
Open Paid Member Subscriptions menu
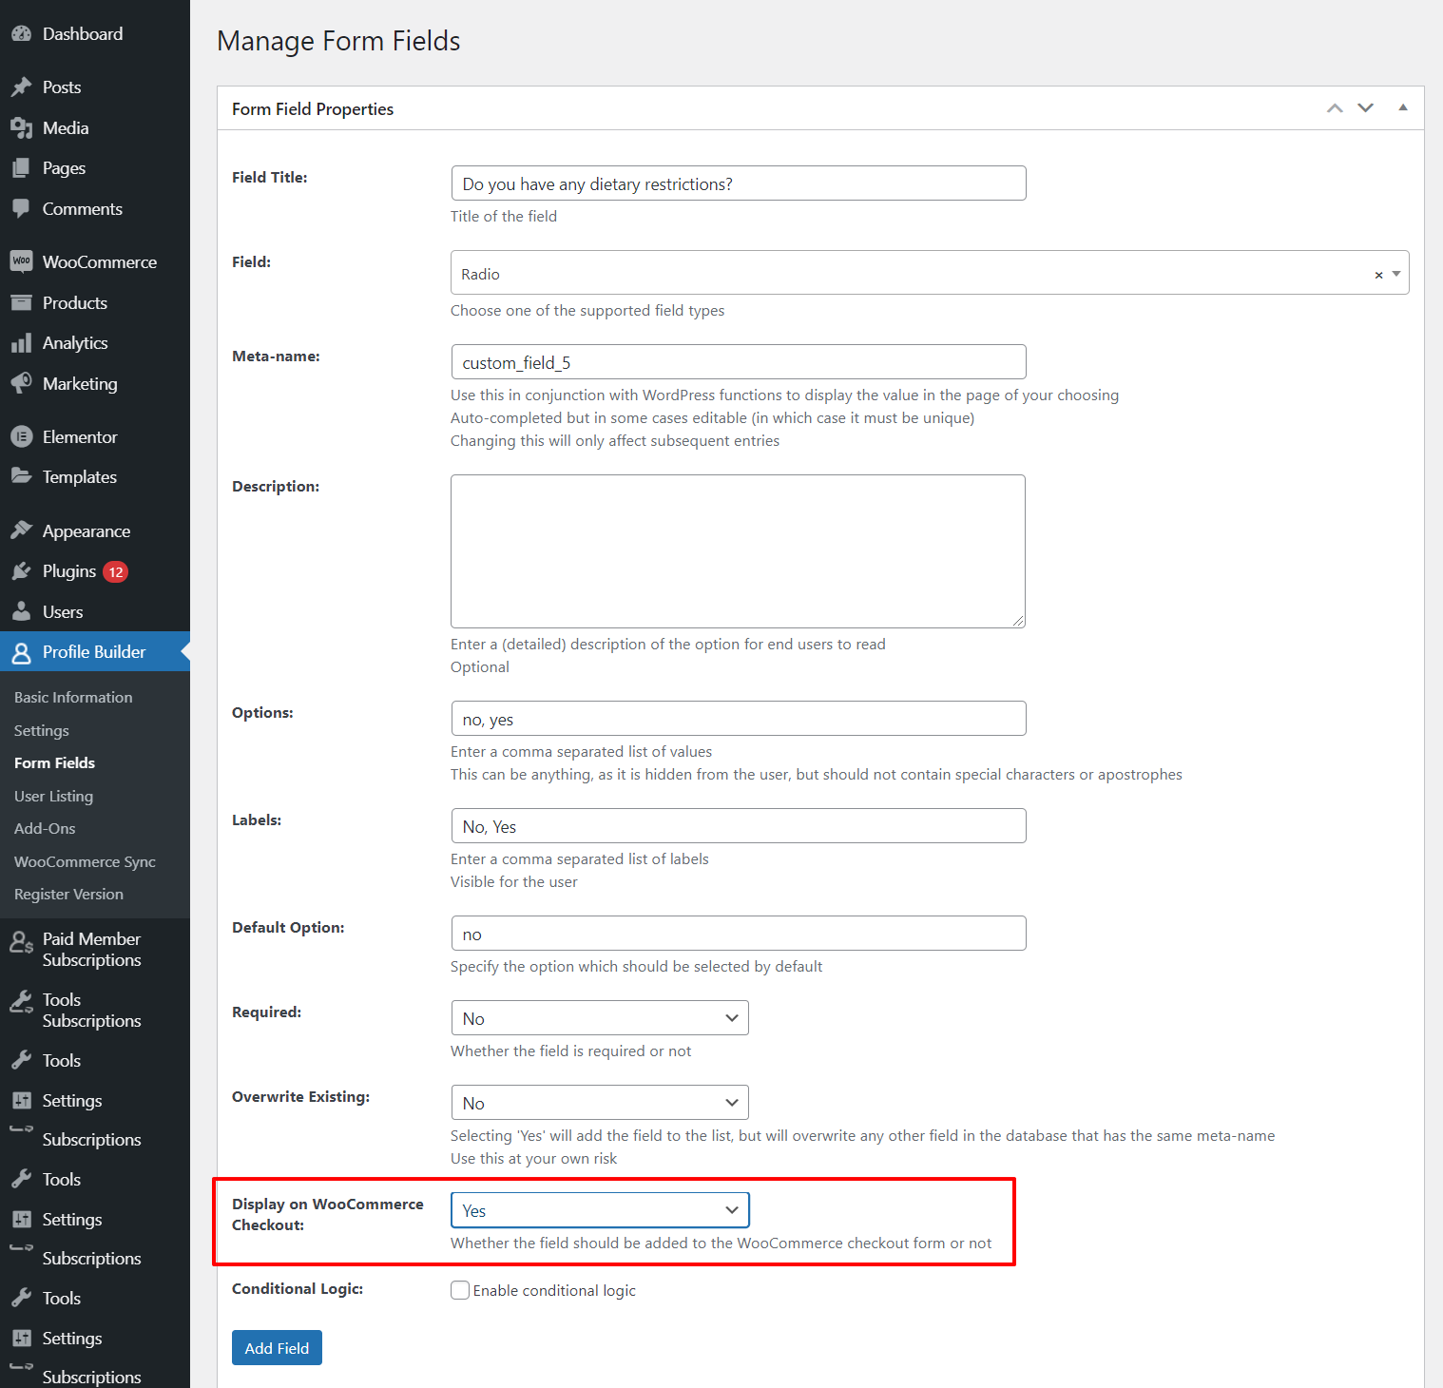pos(91,950)
